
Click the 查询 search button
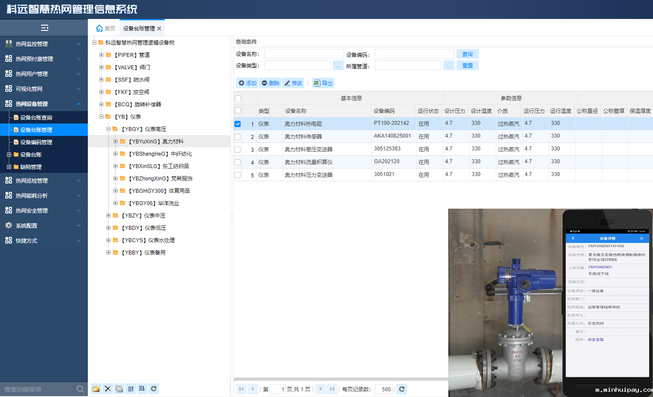(467, 54)
